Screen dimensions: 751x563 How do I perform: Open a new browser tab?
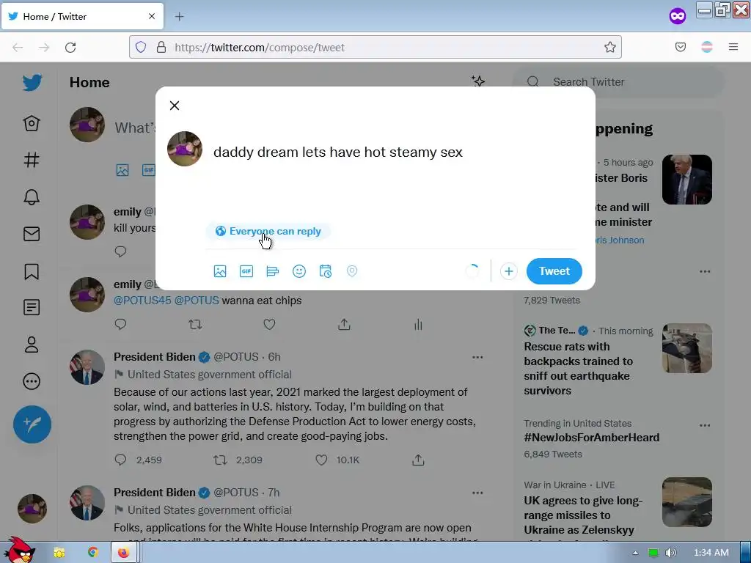179,16
